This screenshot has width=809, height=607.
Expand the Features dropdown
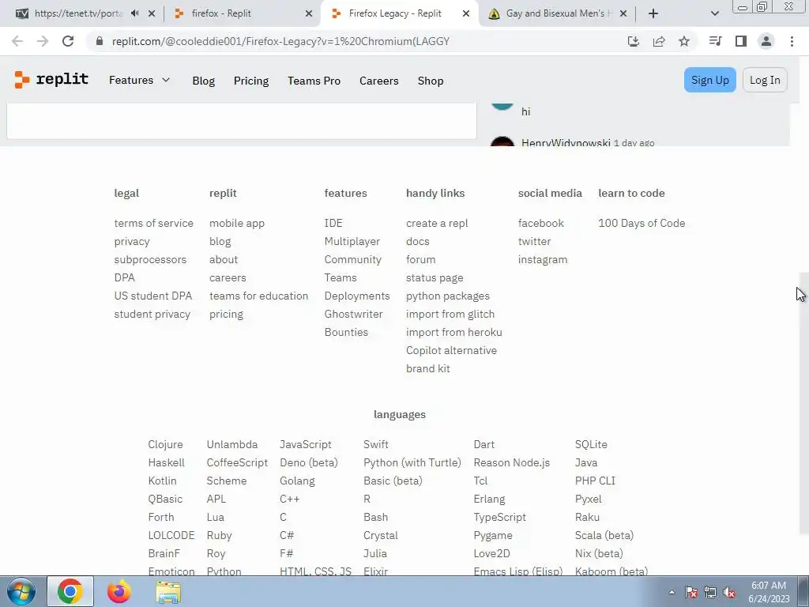(x=139, y=80)
